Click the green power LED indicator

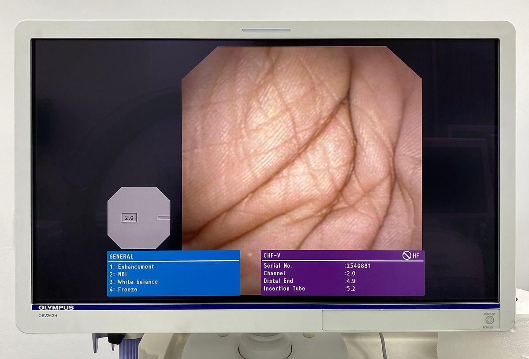click(479, 327)
